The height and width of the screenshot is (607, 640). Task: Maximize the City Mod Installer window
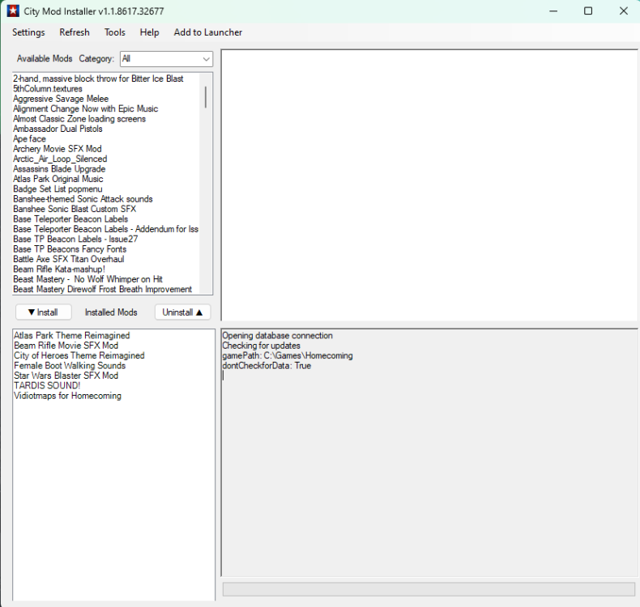[588, 11]
